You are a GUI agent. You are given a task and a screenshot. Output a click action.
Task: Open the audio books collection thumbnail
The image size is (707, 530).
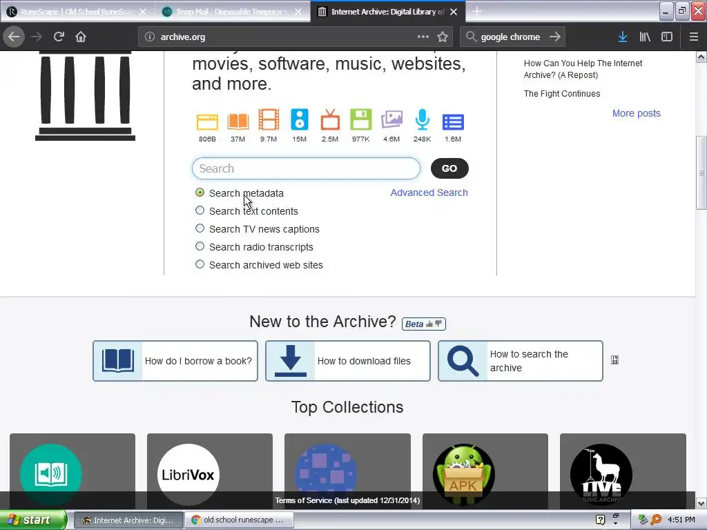coord(72,471)
